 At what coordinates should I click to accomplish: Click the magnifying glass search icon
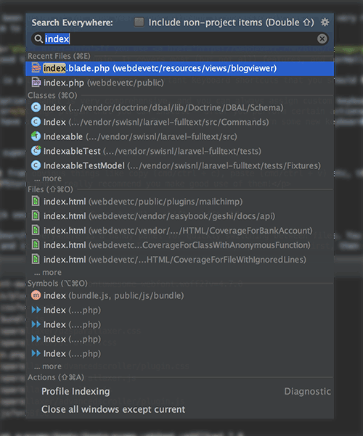38,38
